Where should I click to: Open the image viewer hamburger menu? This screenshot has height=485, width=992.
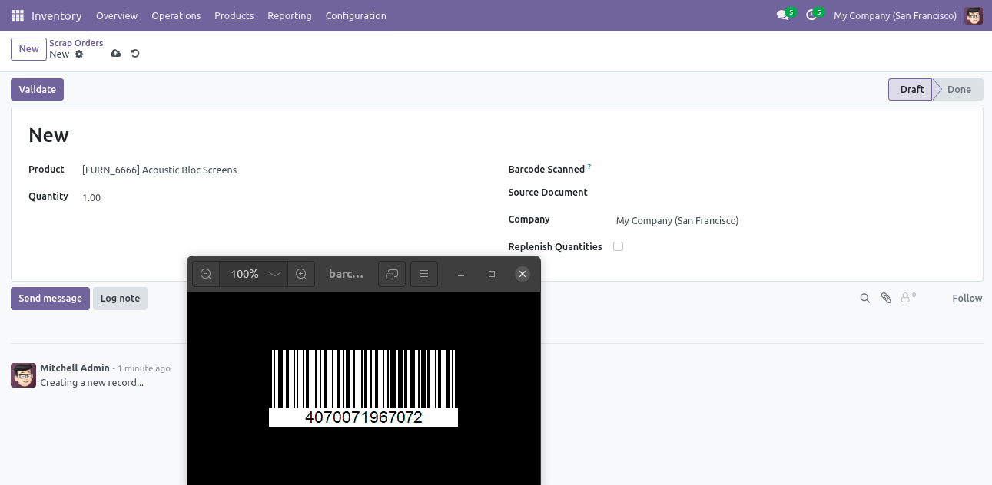point(424,274)
